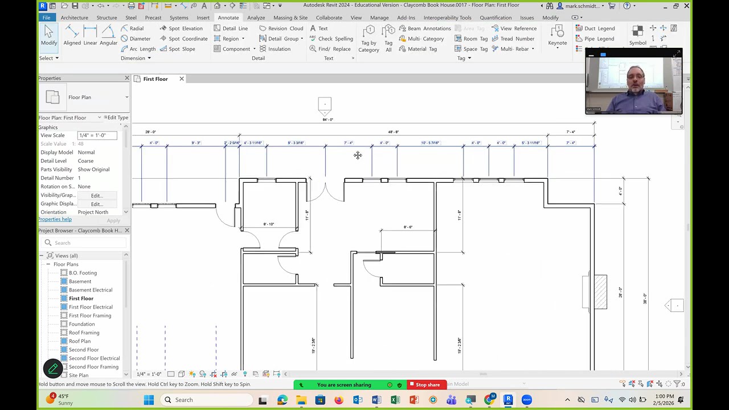Activate the Detail Line tool
729x410 pixels.
tap(231, 28)
